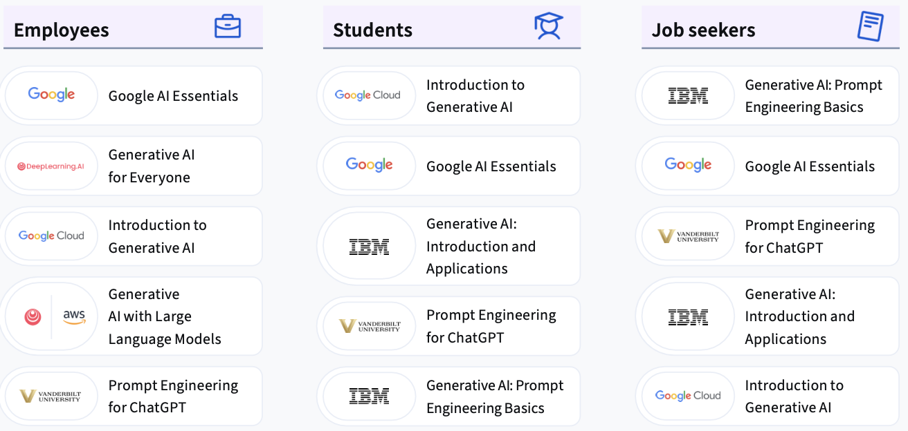Open Generative AI: Introduction and Applications under Students
The width and height of the screenshot is (908, 431).
(x=451, y=246)
